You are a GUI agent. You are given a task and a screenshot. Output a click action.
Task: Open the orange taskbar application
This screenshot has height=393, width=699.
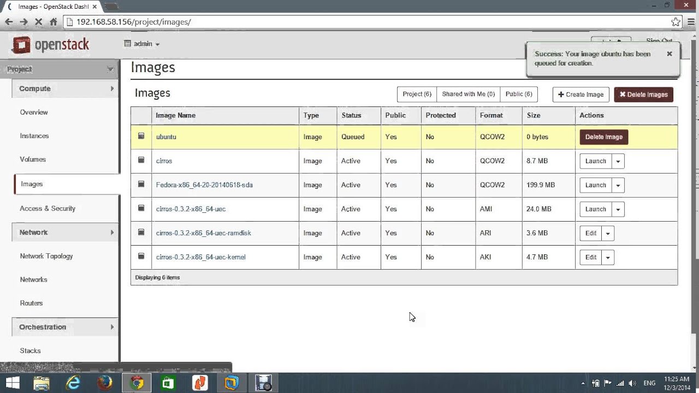(x=200, y=383)
